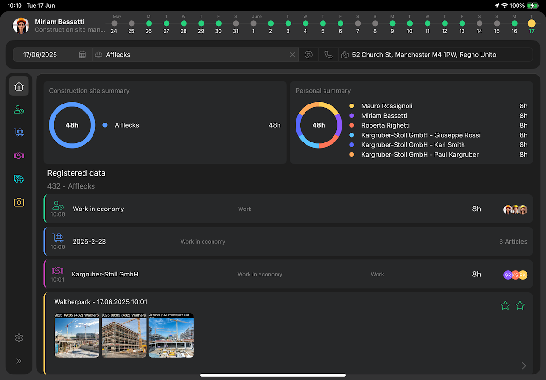546x380 pixels.
Task: Open the calendar date picker icon
Action: coord(83,55)
